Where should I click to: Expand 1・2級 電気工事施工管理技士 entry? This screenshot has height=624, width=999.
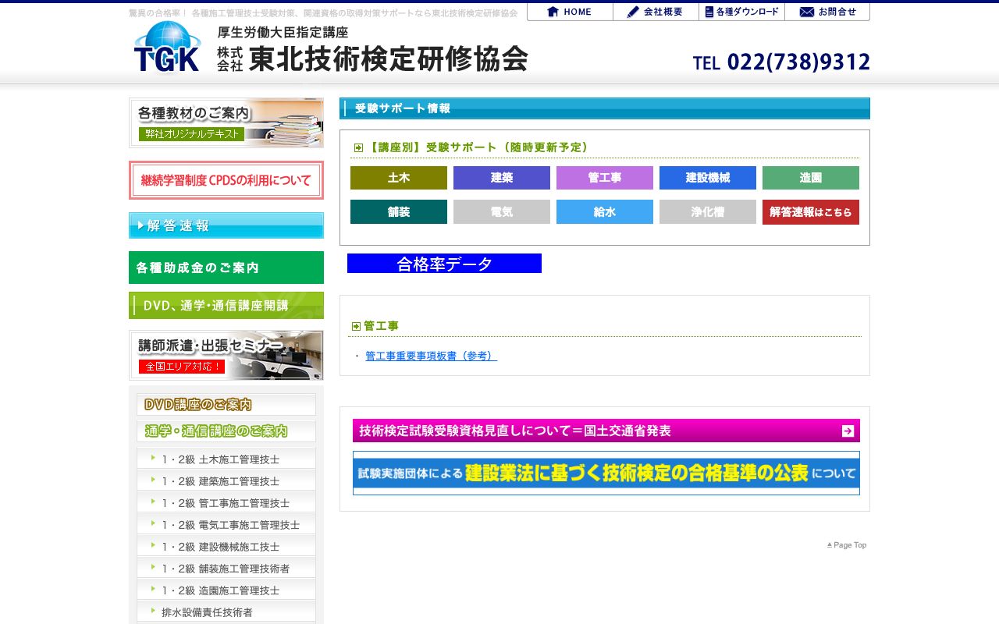226,524
